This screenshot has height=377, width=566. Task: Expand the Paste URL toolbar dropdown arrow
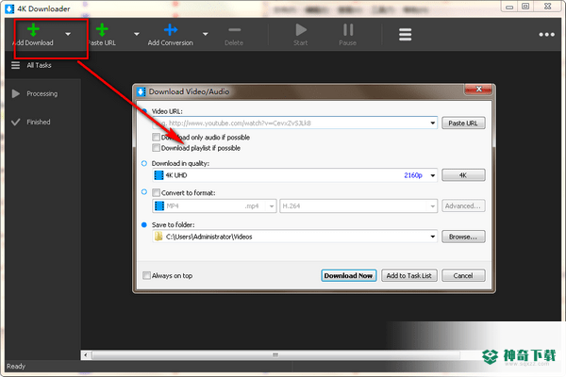click(x=137, y=34)
